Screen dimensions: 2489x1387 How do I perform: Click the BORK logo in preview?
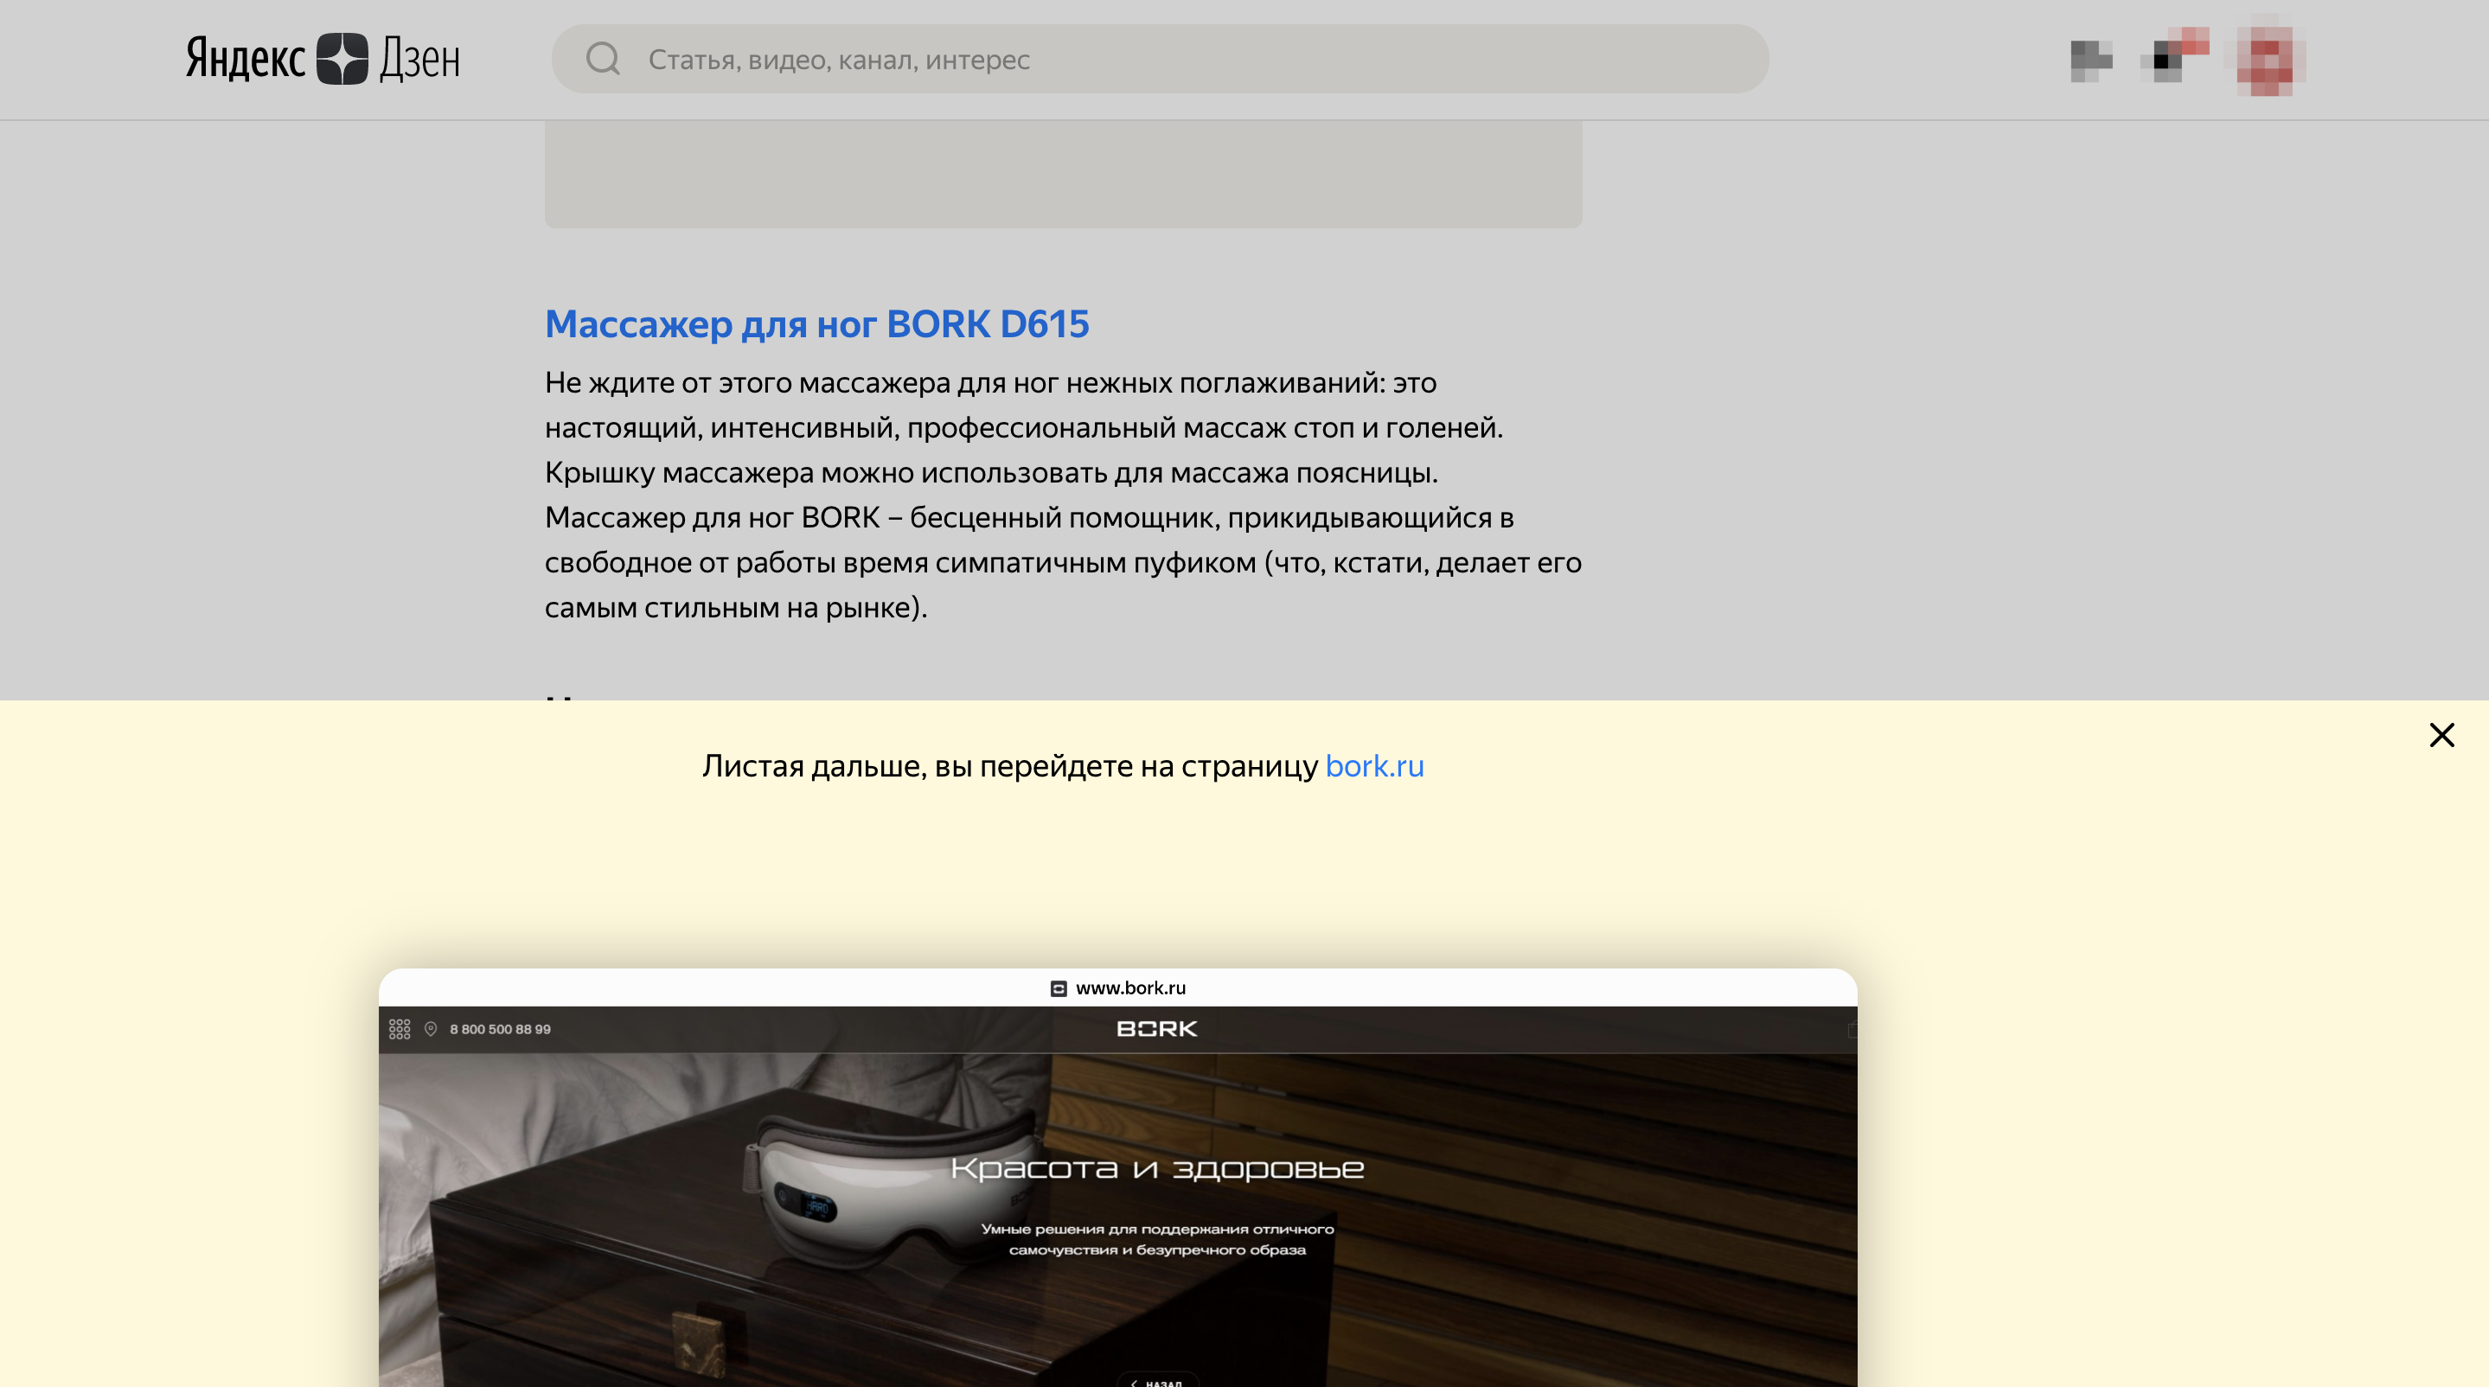1156,1030
